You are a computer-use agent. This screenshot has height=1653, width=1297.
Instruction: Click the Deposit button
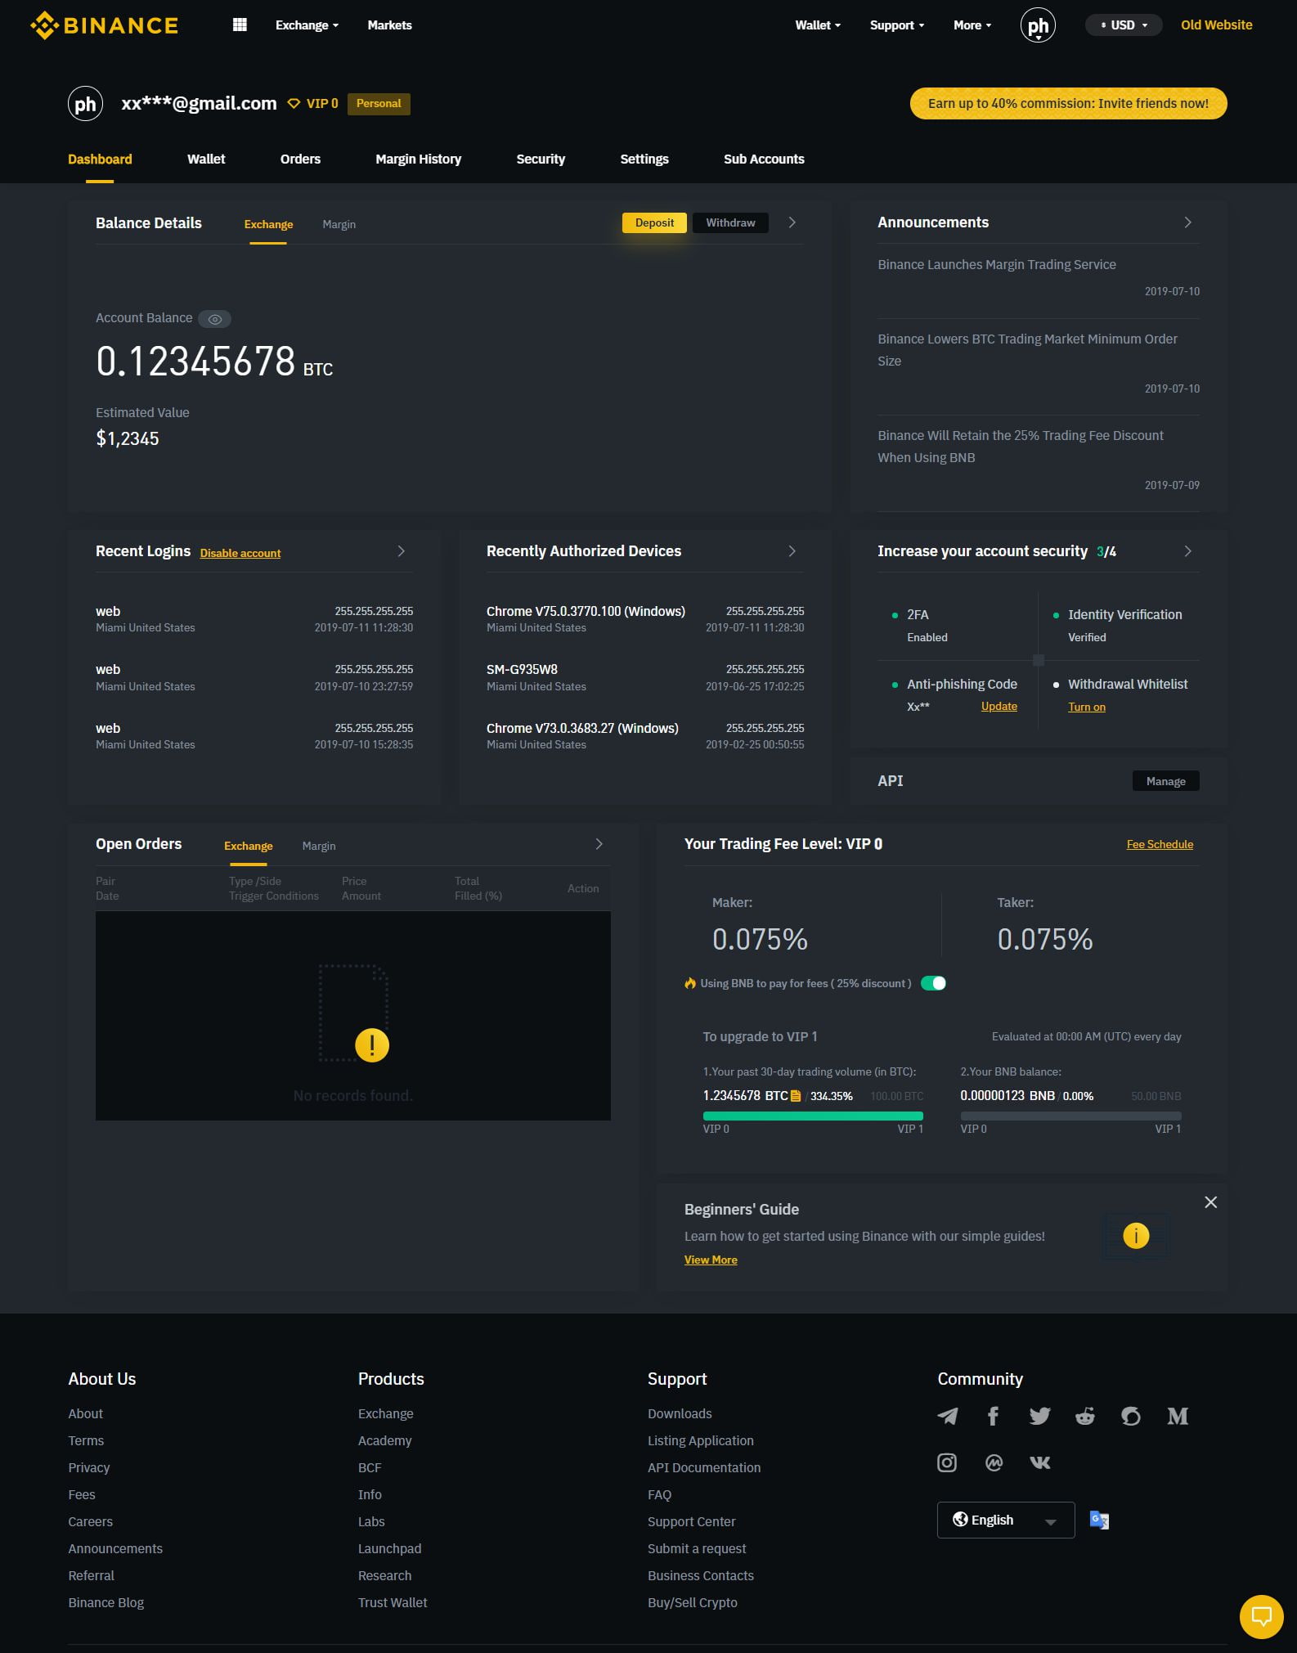(x=654, y=222)
